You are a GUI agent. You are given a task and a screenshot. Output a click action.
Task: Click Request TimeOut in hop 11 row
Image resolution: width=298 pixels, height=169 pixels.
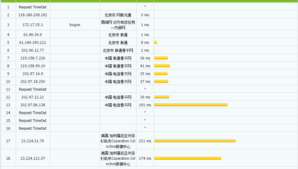(x=33, y=89)
